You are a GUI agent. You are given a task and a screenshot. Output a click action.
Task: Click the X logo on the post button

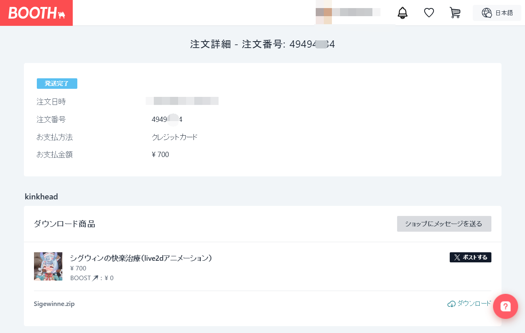point(457,258)
